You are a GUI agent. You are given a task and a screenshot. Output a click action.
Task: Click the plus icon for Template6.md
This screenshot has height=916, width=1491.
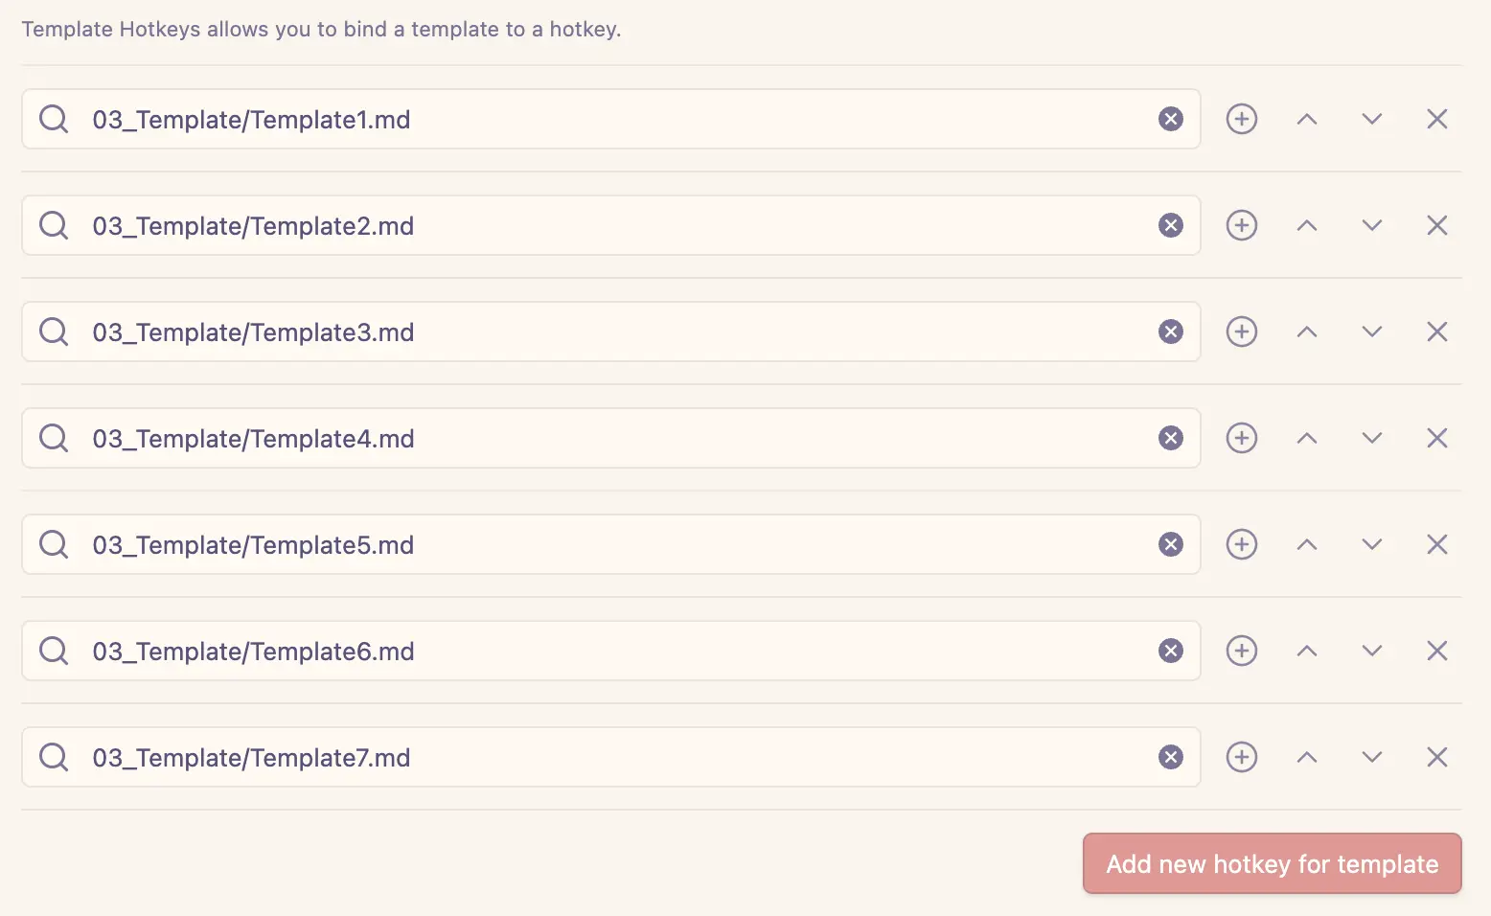1242,651
